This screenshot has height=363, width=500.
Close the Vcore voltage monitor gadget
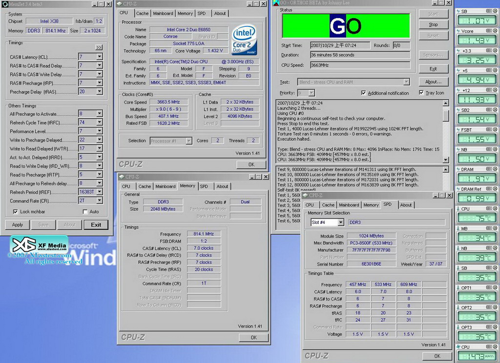(496, 31)
